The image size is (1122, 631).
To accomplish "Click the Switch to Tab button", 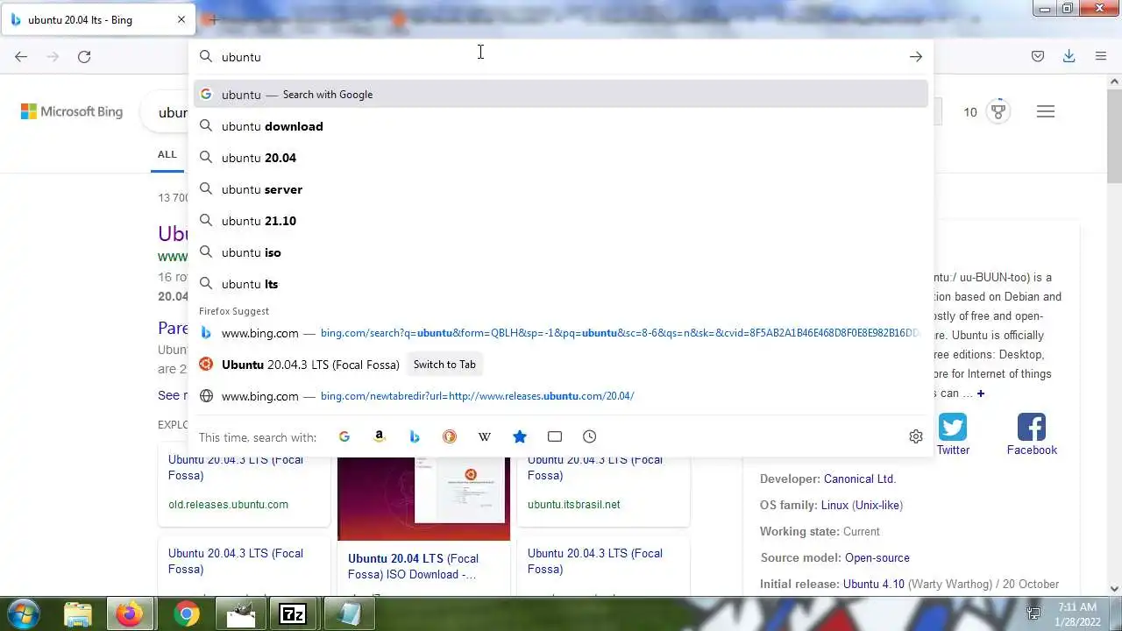I will pyautogui.click(x=444, y=365).
